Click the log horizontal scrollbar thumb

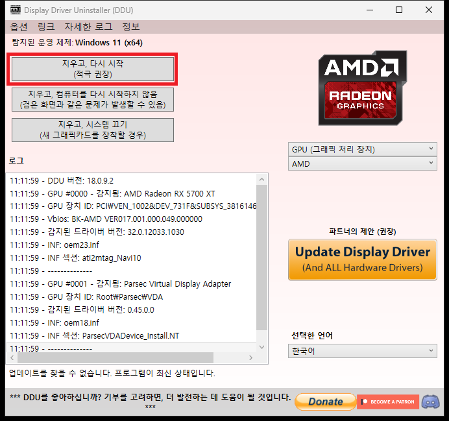coord(115,357)
